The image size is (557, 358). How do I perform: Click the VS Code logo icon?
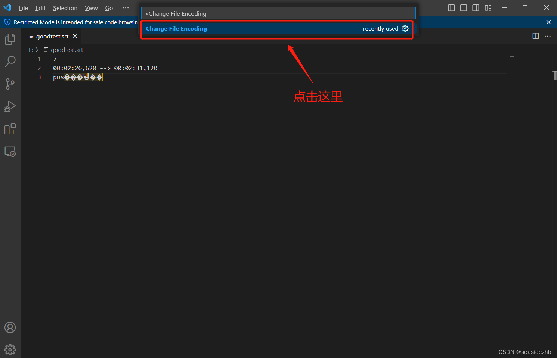(x=7, y=8)
